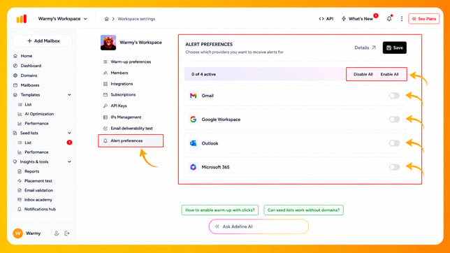This screenshot has height=253, width=450.
Task: Click the user profile icon beside Warmy
Action: click(x=57, y=233)
